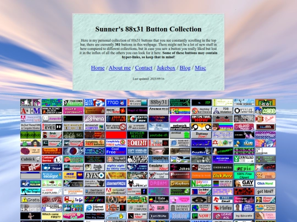This screenshot has height=222, width=297.
Task: Select the GayBears button
Action: 180,184
